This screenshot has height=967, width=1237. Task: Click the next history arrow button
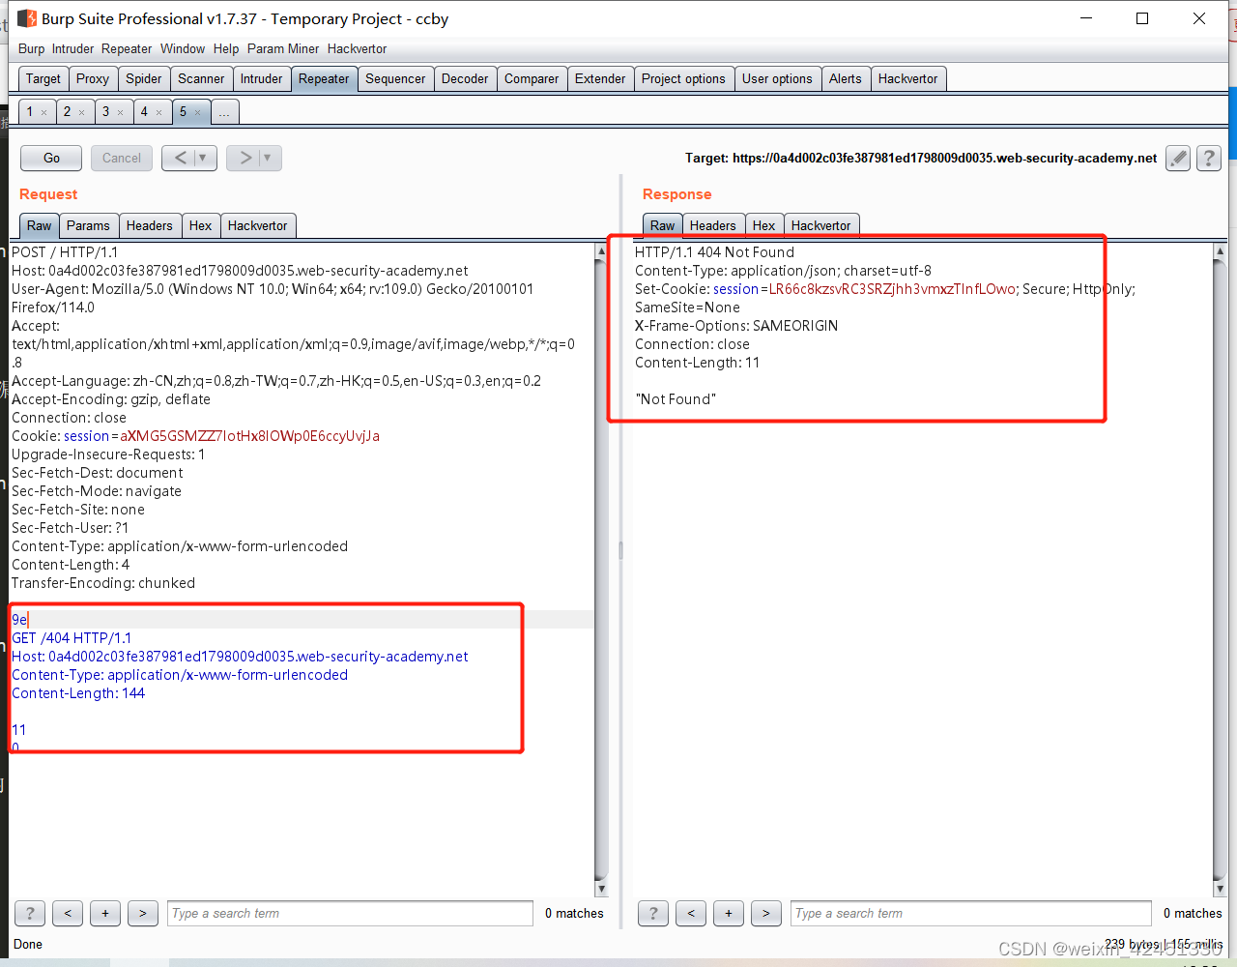[x=245, y=158]
